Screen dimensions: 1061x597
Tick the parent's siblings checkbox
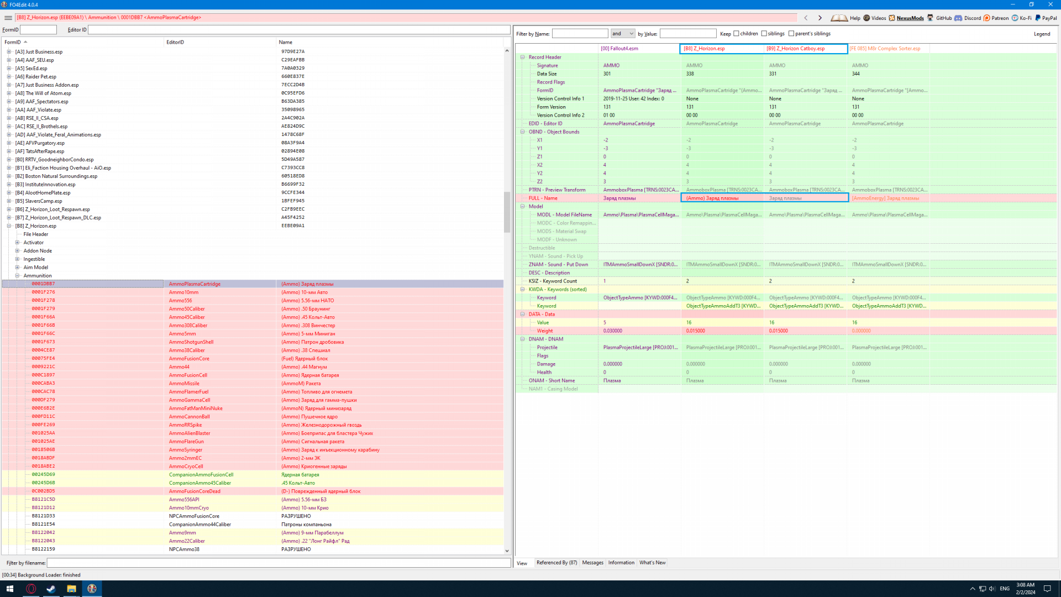(791, 34)
